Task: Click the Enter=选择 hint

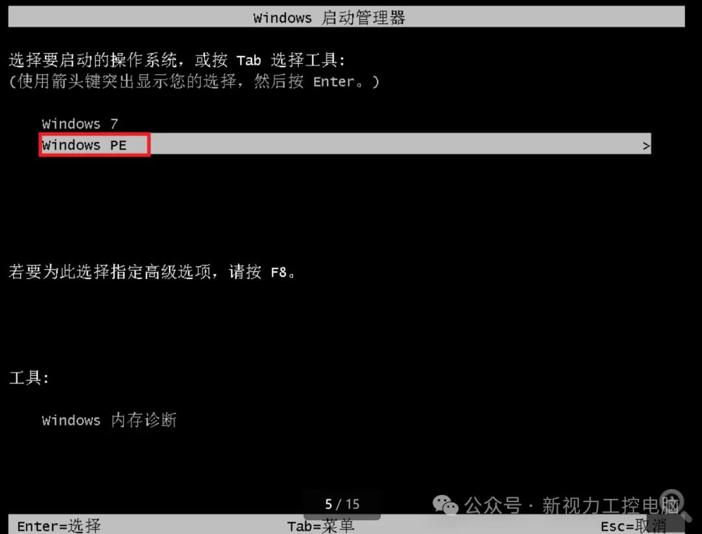Action: 59,526
